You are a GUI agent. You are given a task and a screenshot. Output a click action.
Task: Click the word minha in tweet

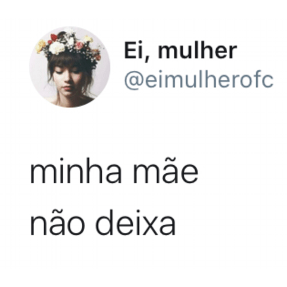[76, 170]
